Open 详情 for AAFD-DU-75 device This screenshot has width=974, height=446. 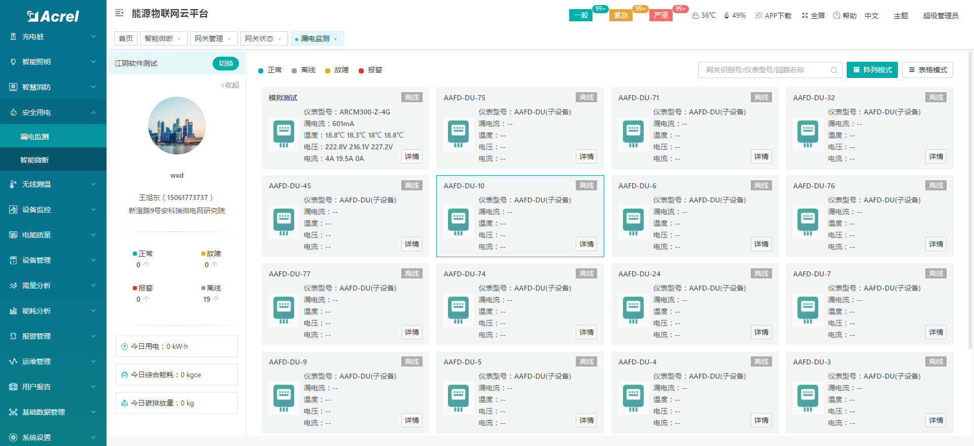click(586, 156)
